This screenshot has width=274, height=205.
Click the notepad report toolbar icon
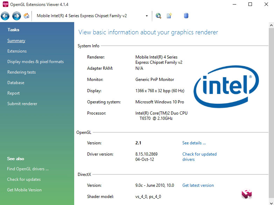[x=169, y=16]
